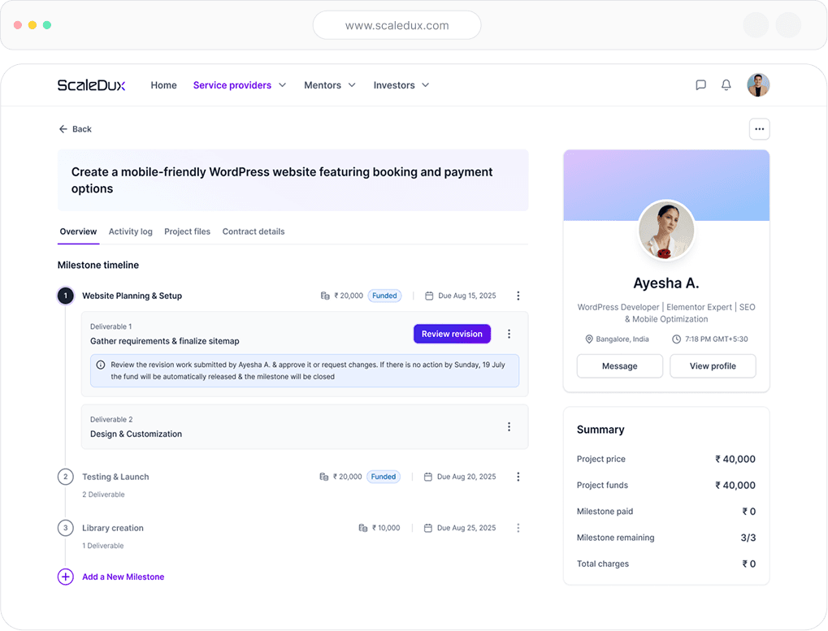Image resolution: width=828 pixels, height=631 pixels.
Task: Click the plus icon to add milestone
Action: pyautogui.click(x=66, y=577)
